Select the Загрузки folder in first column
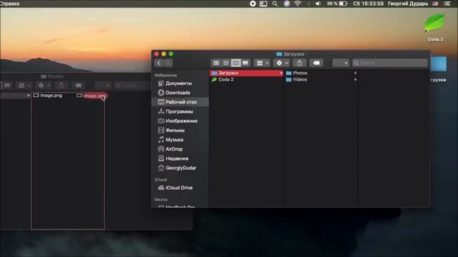 point(247,73)
